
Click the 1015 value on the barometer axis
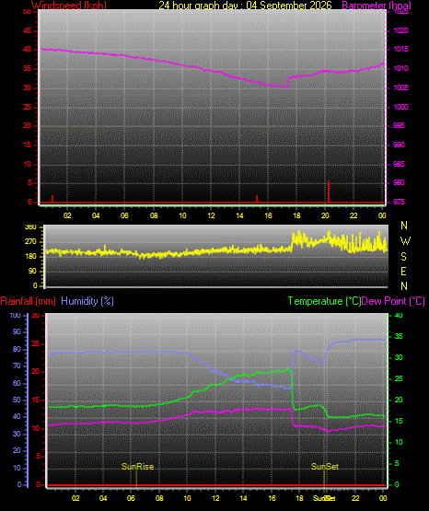400,49
